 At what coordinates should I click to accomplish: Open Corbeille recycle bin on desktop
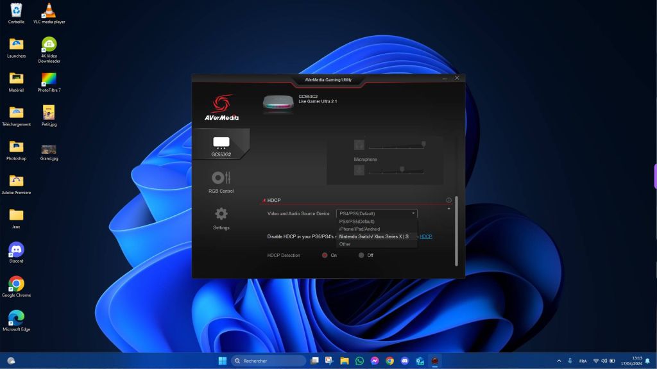coord(16,13)
